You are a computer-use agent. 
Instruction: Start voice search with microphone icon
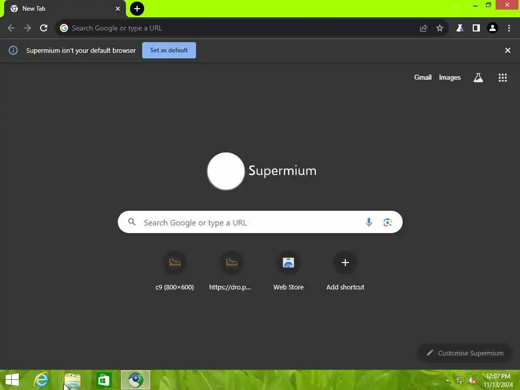[369, 222]
